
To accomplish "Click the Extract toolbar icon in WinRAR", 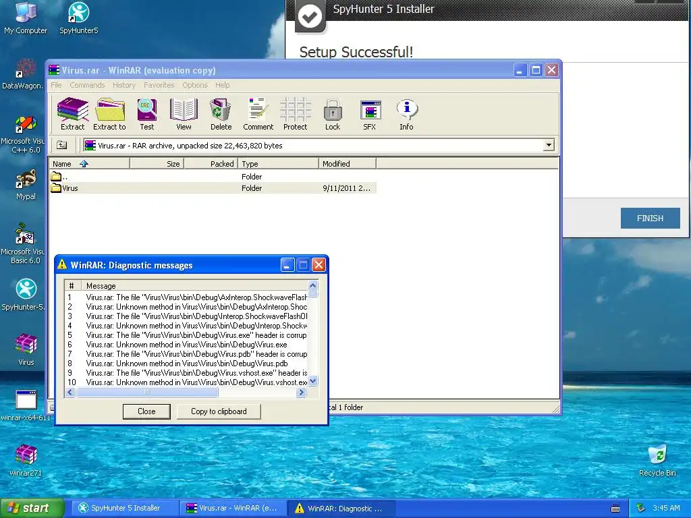I will coord(73,114).
